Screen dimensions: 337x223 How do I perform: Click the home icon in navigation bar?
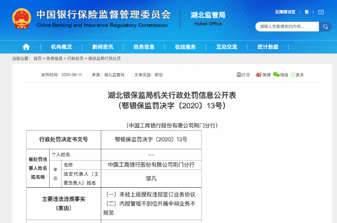tap(26, 47)
